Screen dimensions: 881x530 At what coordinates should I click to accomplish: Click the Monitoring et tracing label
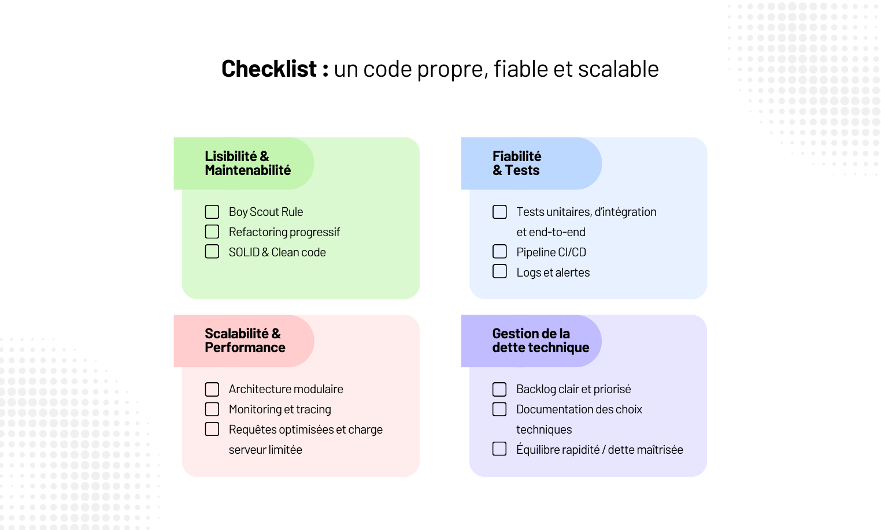tap(280, 409)
